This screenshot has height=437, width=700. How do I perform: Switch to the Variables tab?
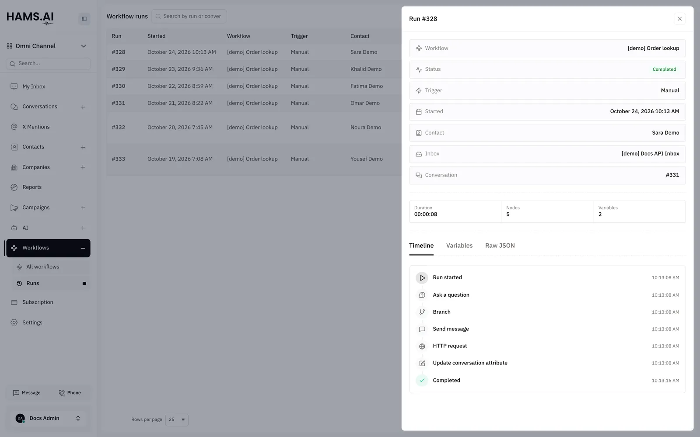point(459,246)
